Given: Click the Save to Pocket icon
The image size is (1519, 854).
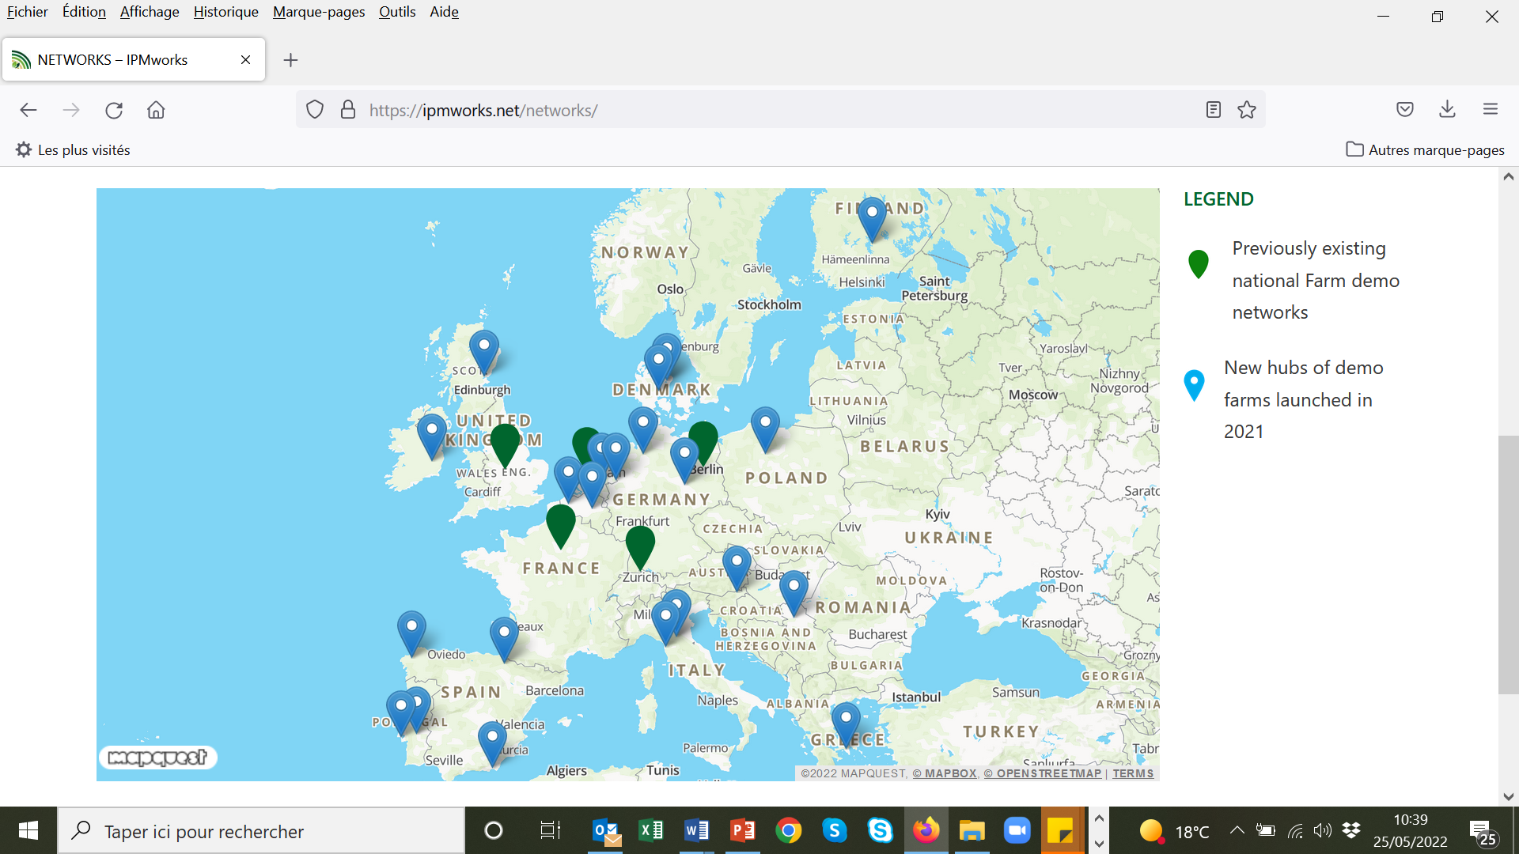Looking at the screenshot, I should pyautogui.click(x=1405, y=109).
